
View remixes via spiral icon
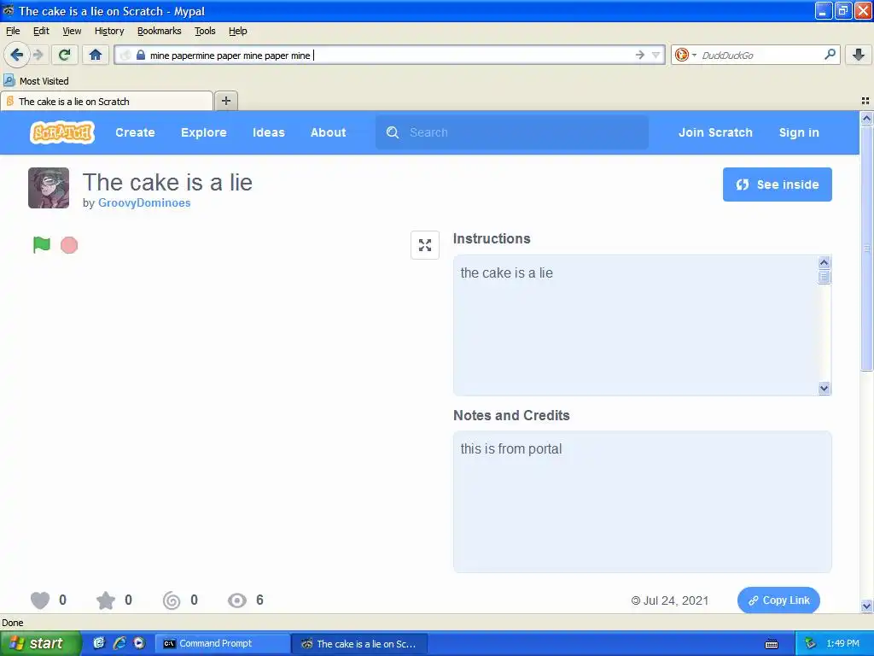pos(172,600)
